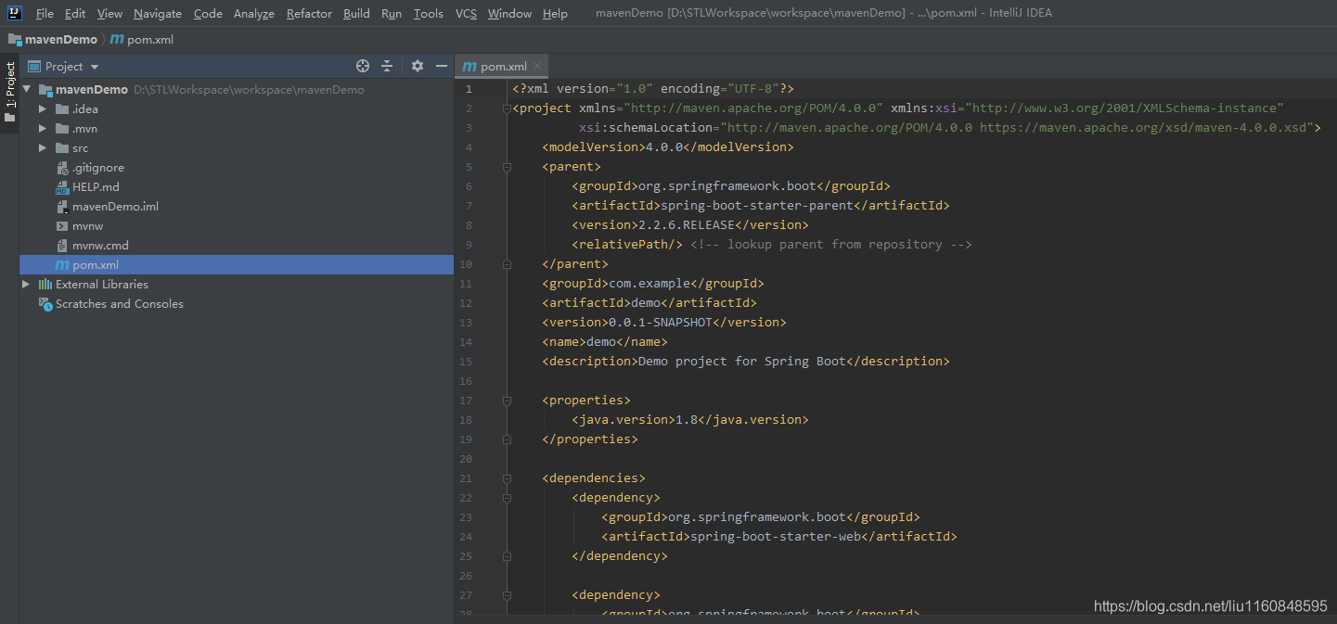Image resolution: width=1337 pixels, height=624 pixels.
Task: Collapse the mavenDemo root node
Action: pos(26,90)
